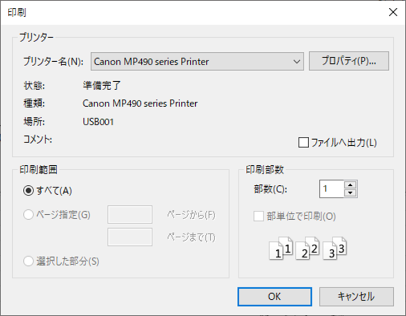Select the 選択した部分(S) radio option
This screenshot has height=316, width=406.
pos(28,261)
